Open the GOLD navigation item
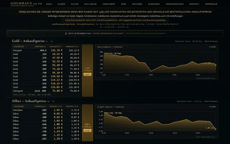This screenshot has height=144, width=230. [x=49, y=4]
